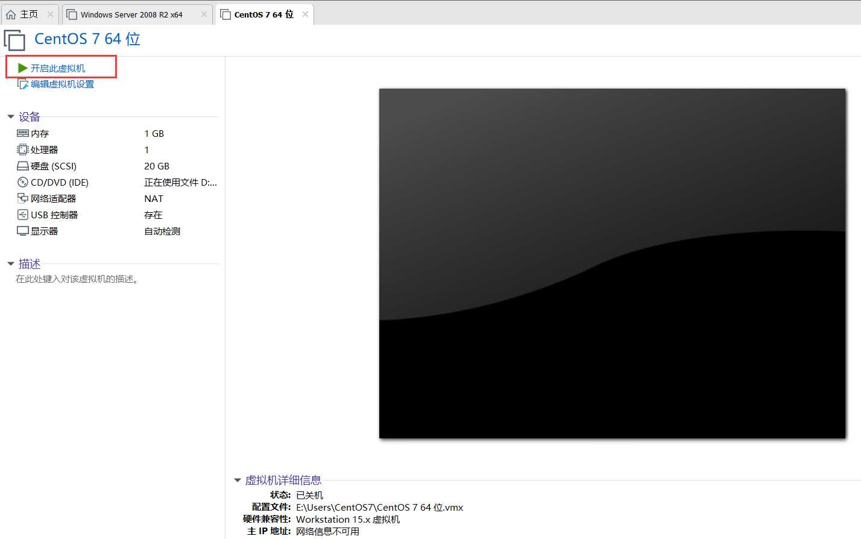Click the 1 GB memory value
The image size is (861, 539).
[154, 133]
